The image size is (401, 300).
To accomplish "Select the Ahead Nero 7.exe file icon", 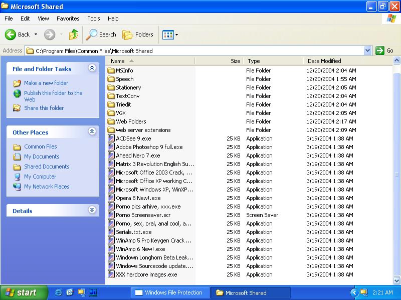I will 111,155.
